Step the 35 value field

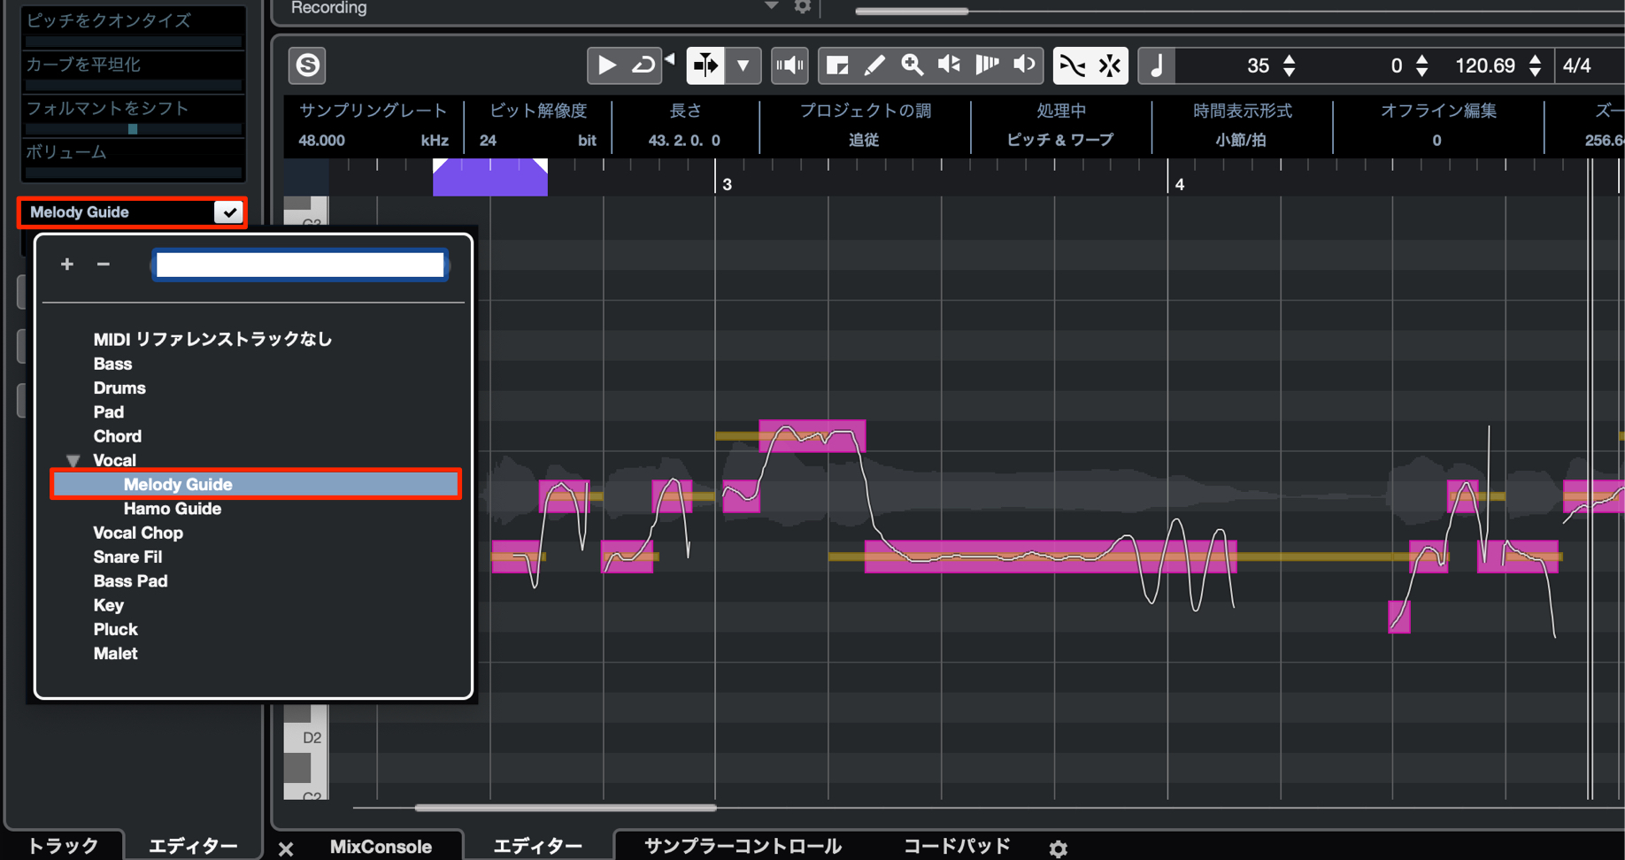point(1290,65)
